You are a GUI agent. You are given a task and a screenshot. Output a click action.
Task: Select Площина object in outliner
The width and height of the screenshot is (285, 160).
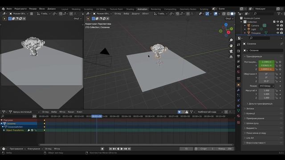(256, 33)
